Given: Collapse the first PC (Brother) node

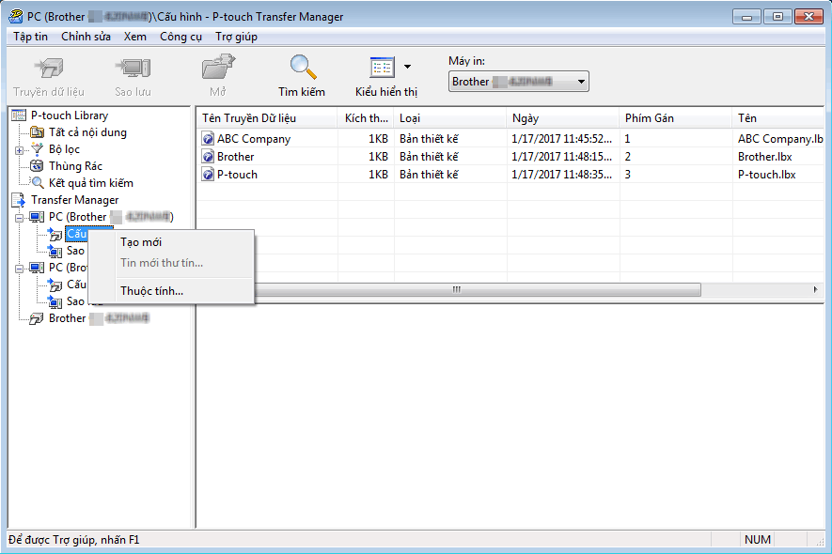Looking at the screenshot, I should click(x=20, y=218).
